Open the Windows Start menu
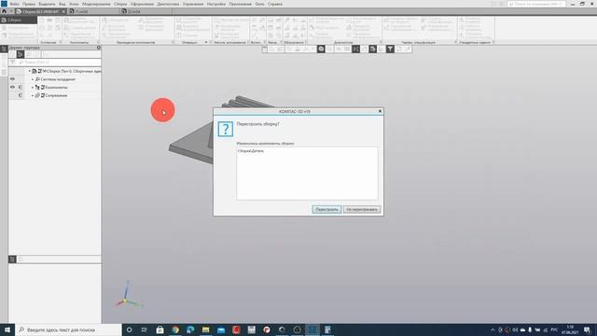This screenshot has width=597, height=336. pyautogui.click(x=7, y=329)
